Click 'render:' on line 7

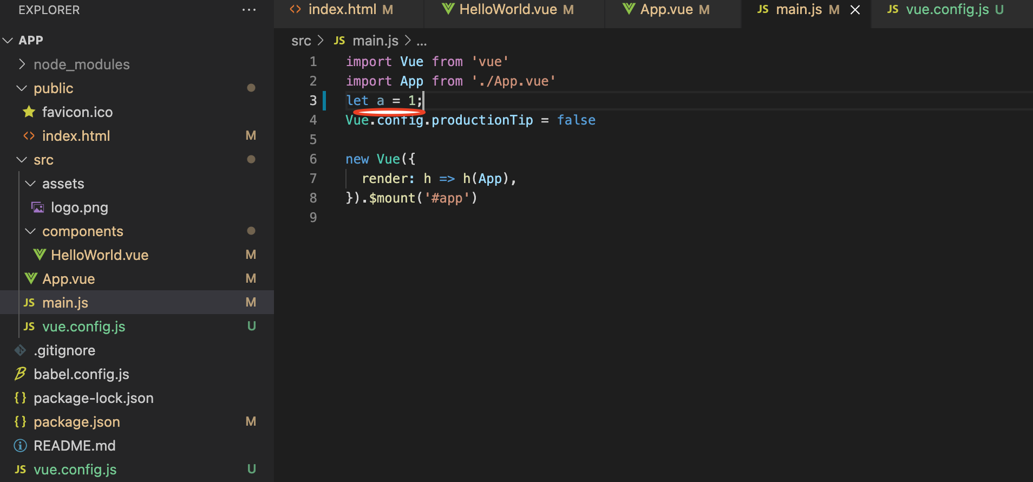point(388,179)
